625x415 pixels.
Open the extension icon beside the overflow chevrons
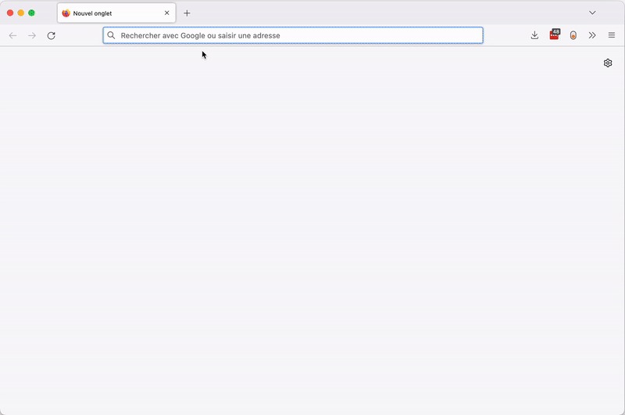pyautogui.click(x=573, y=35)
